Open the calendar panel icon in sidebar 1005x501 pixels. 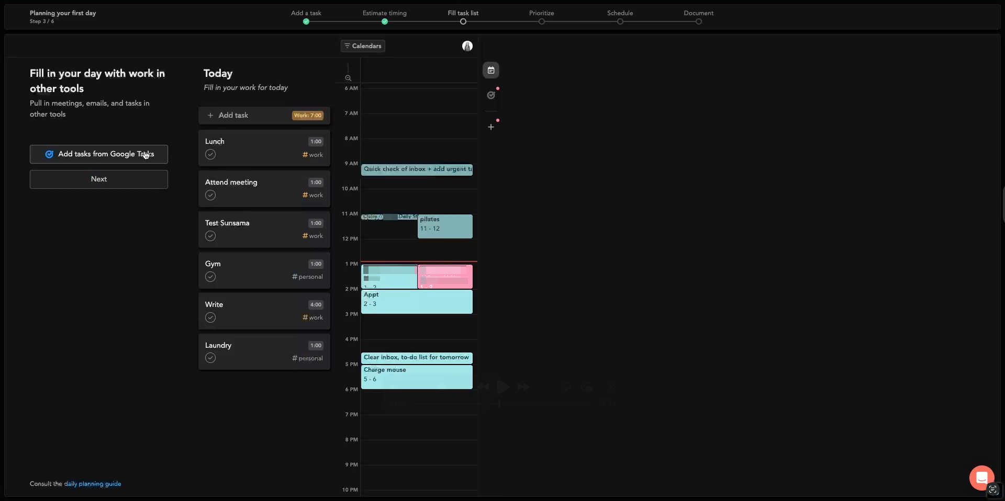[x=491, y=70]
